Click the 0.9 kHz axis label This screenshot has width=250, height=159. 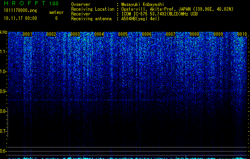pos(4,91)
